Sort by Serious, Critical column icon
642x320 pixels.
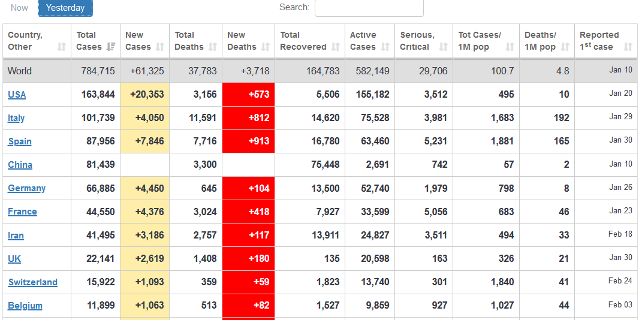pyautogui.click(x=444, y=47)
